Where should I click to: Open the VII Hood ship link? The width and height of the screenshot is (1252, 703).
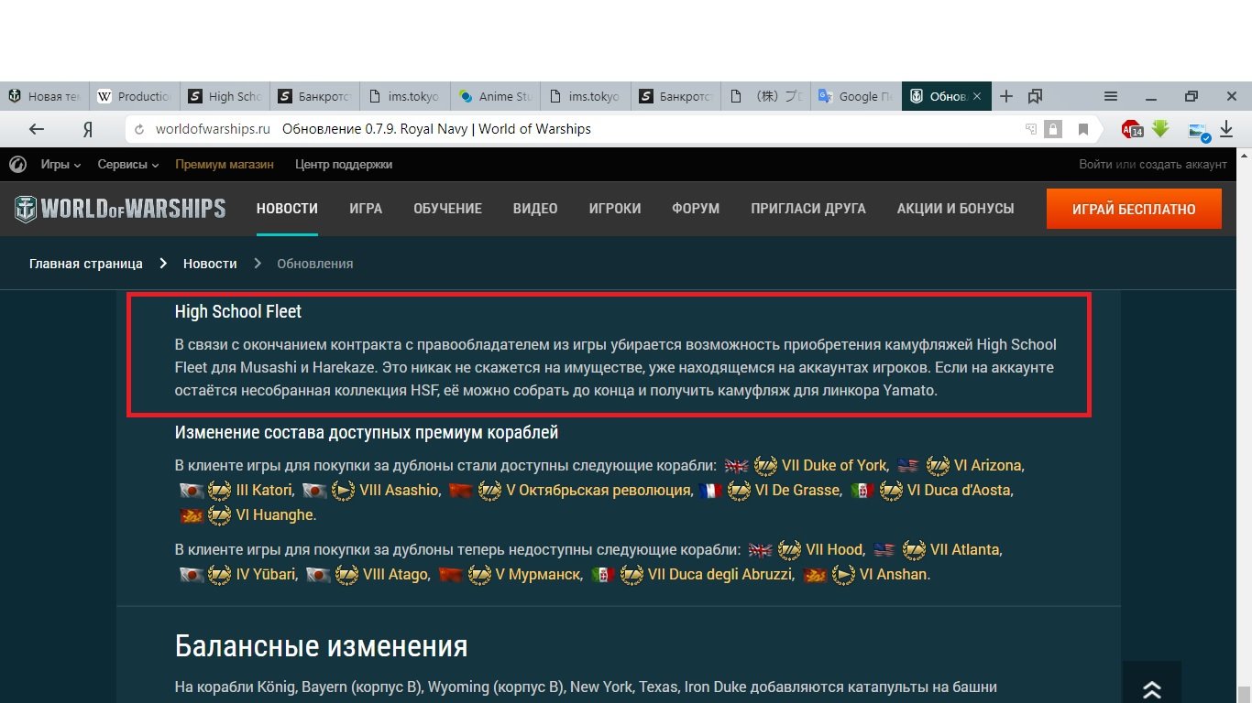pos(834,550)
